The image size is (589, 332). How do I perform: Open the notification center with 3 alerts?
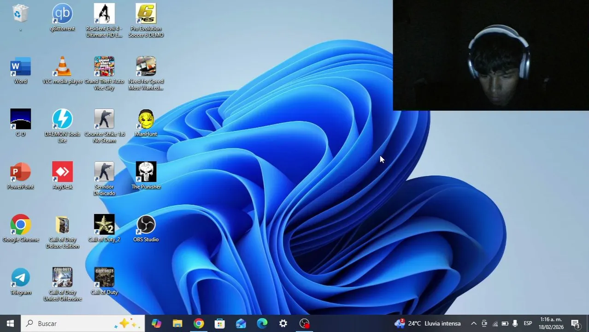coord(576,323)
